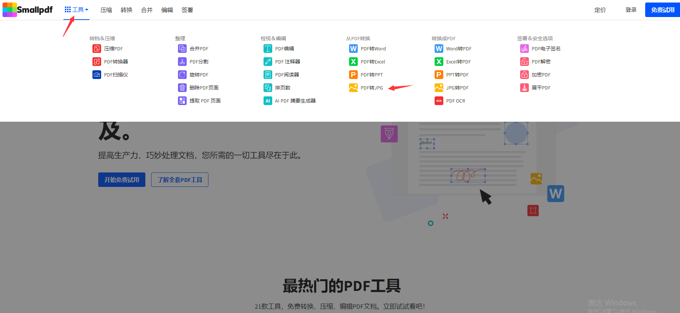Click the 排页数 icon

(x=268, y=88)
